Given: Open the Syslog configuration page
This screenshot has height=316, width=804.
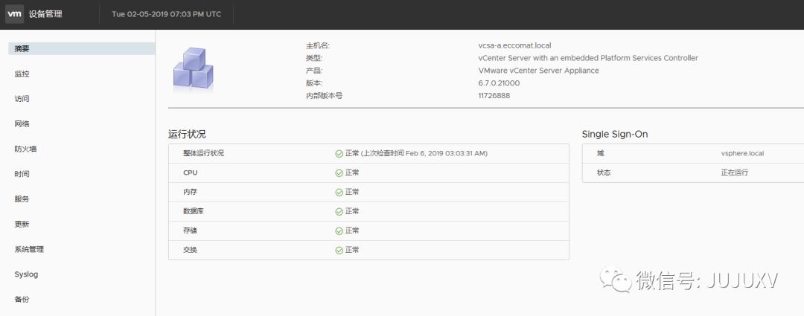Looking at the screenshot, I should pyautogui.click(x=26, y=274).
